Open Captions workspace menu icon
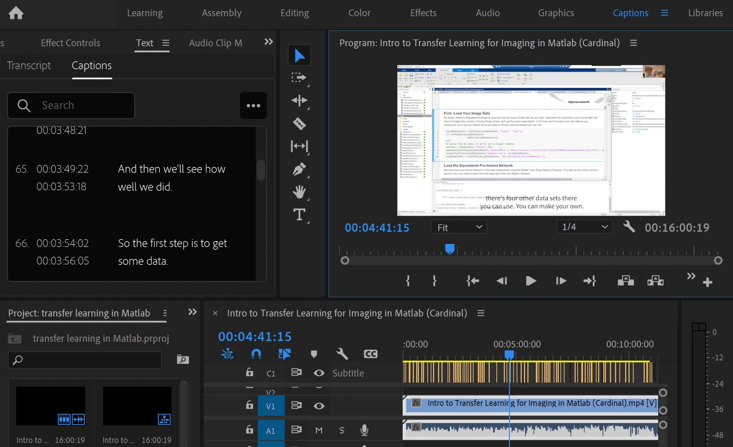 click(x=665, y=13)
